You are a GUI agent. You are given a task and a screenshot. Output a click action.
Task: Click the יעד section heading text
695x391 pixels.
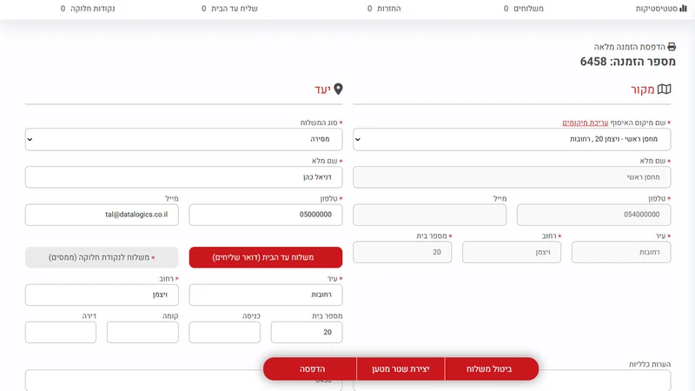coord(322,89)
